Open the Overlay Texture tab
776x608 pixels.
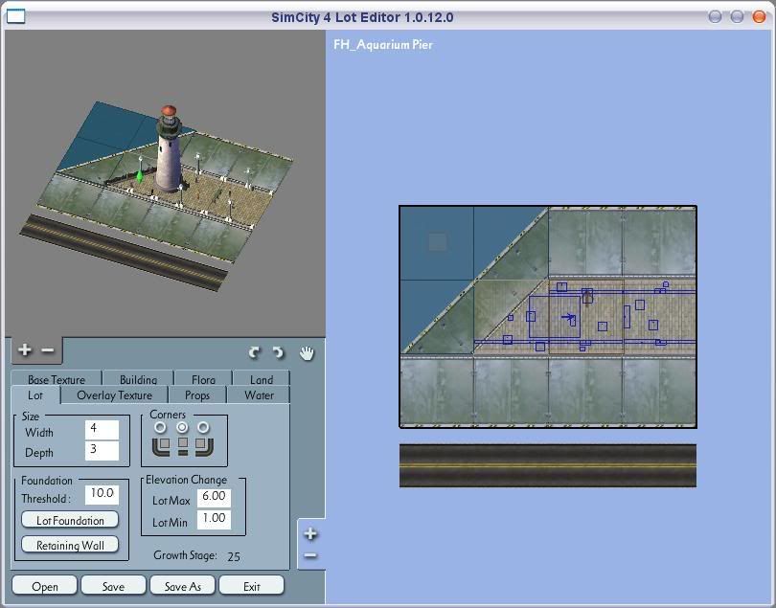coord(114,395)
